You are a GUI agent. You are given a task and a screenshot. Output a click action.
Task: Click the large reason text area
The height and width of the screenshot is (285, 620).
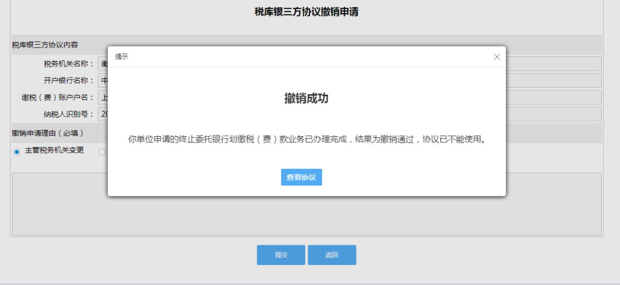307,204
